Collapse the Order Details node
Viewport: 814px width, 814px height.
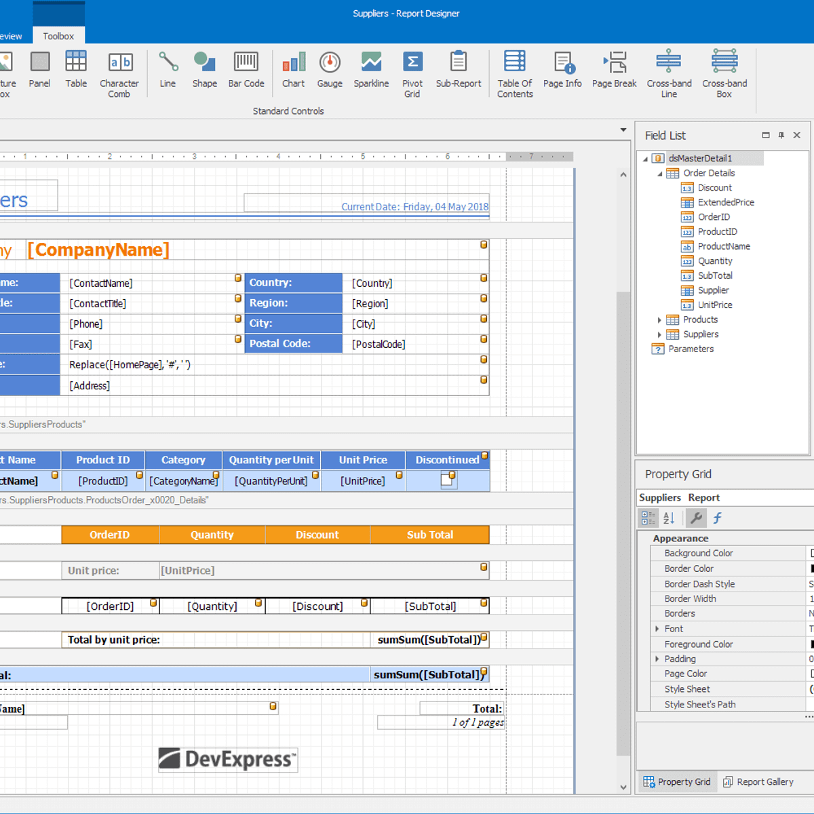pyautogui.click(x=659, y=174)
